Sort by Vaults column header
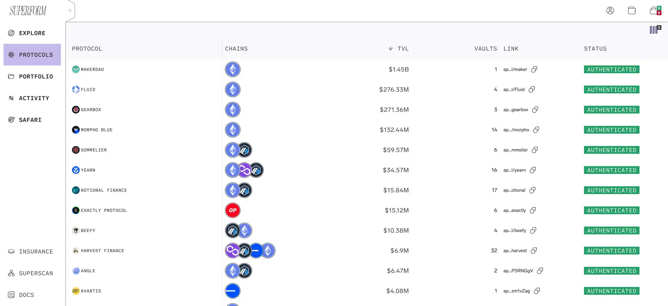Viewport: 668px width, 306px height. [x=485, y=49]
